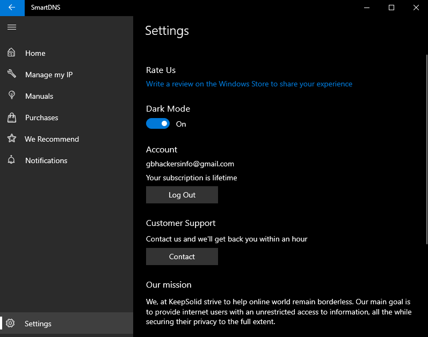
Task: Click the back arrow button
Action: 12,8
